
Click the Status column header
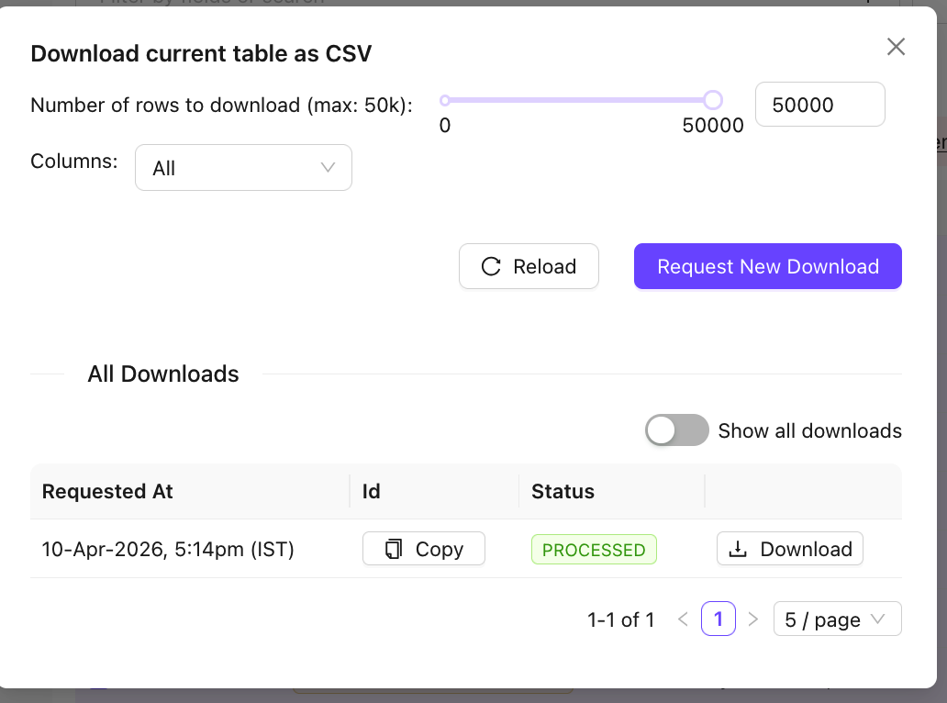tap(563, 491)
